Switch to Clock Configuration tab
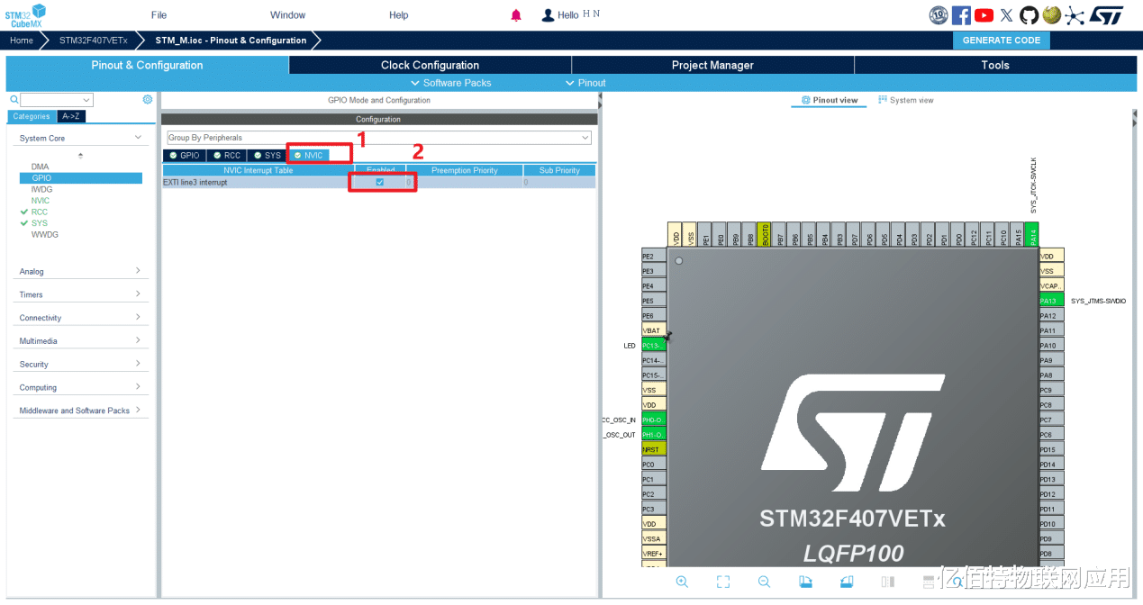Image resolution: width=1143 pixels, height=605 pixels. point(430,65)
